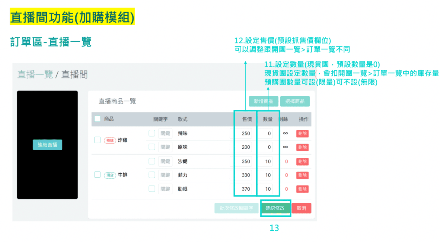Go to 直播一覽 breadcrumb link
440x242 pixels.
pos(35,75)
